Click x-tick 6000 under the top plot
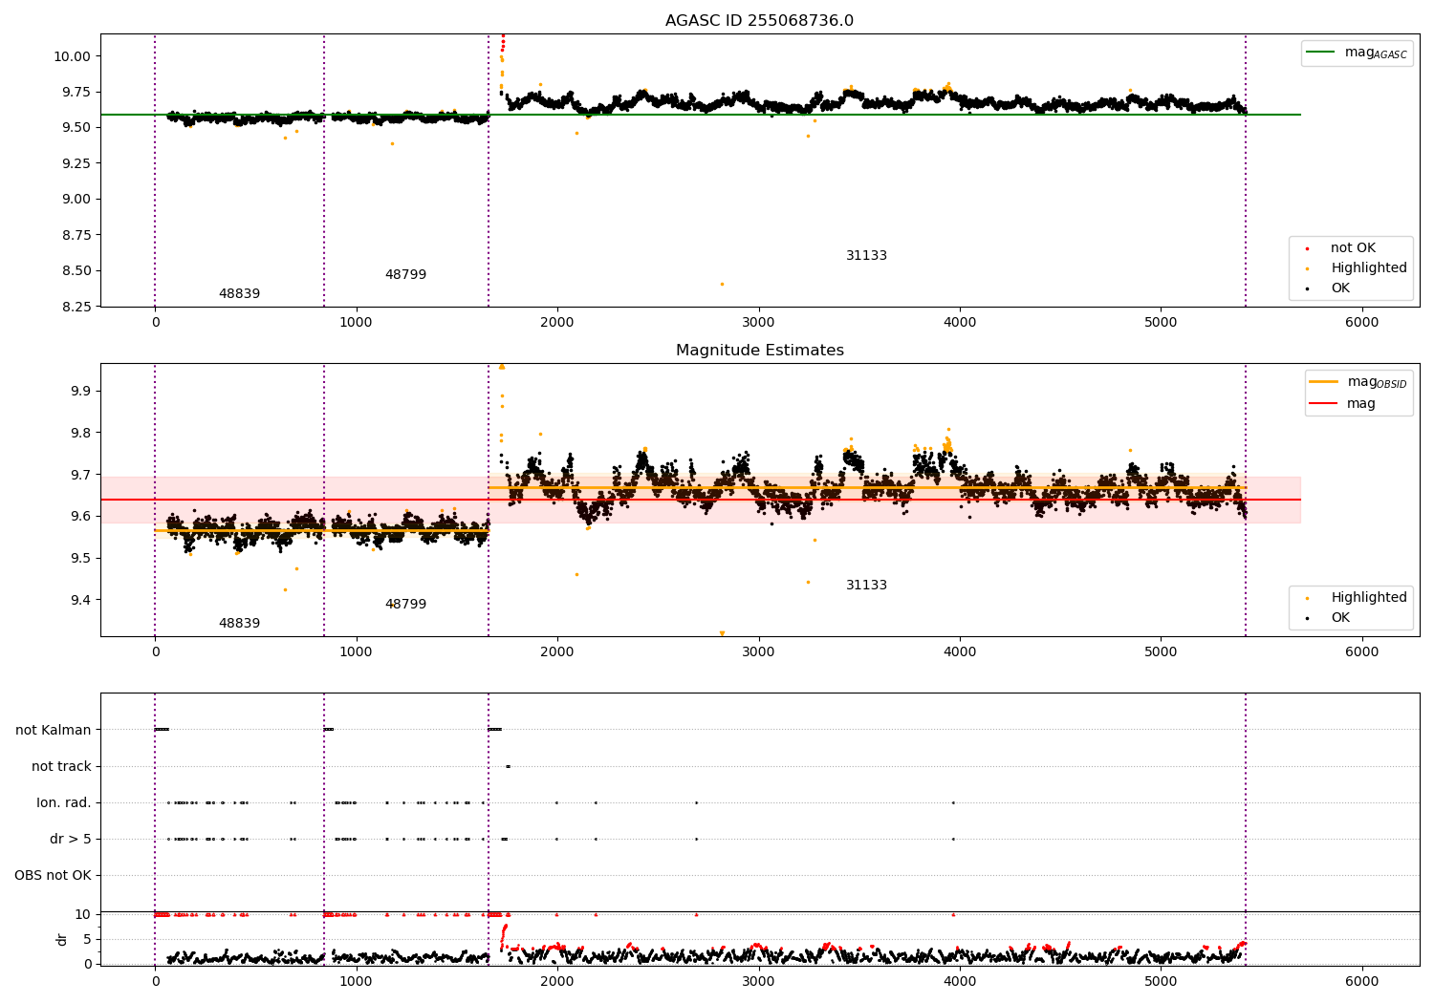The width and height of the screenshot is (1434, 1003). pos(1362,323)
